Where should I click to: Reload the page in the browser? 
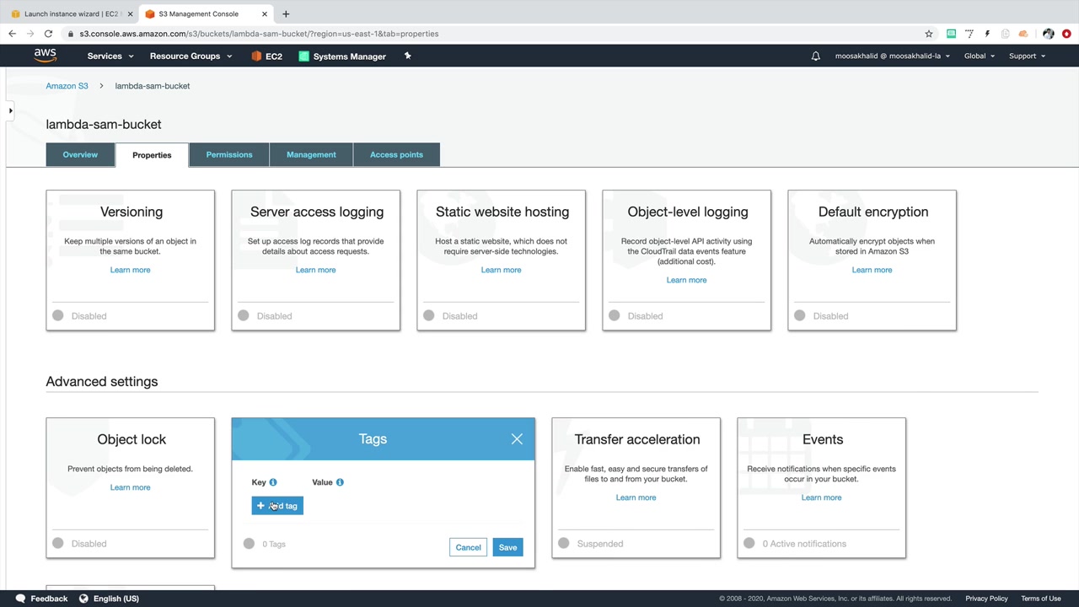[48, 34]
